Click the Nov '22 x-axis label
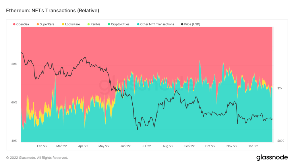The image size is (294, 165). click(231, 146)
